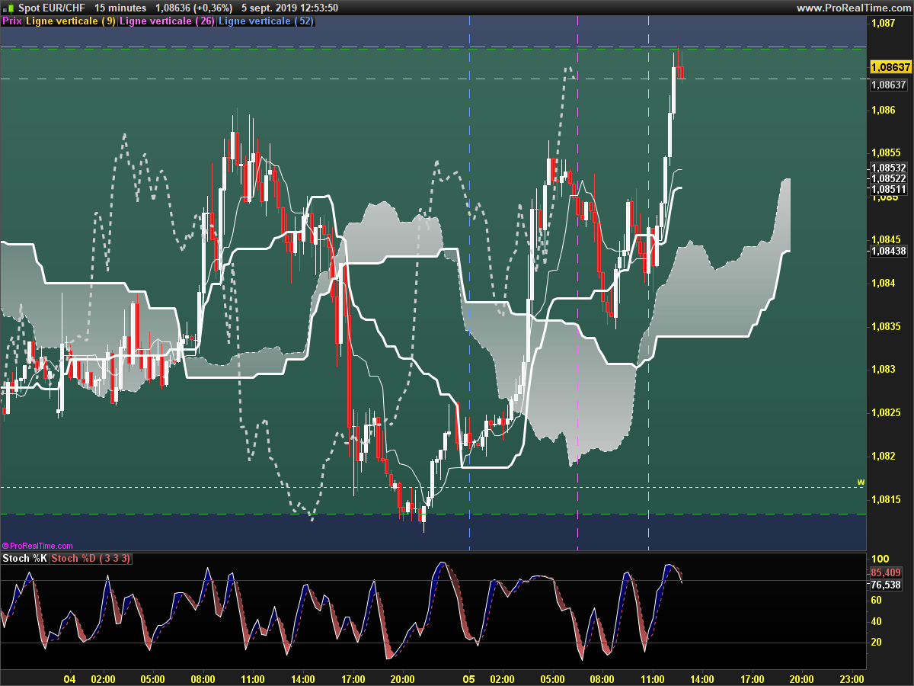
Task: Click the yellow 1,08637 current price tag
Action: pos(890,67)
